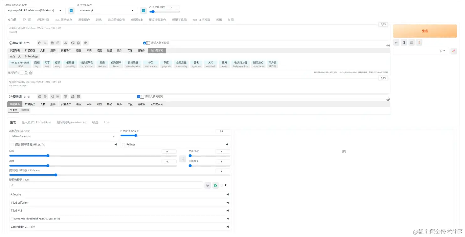The height and width of the screenshot is (237, 465).
Task: Clear the styles dropdown with the X
Action: (x=441, y=51)
